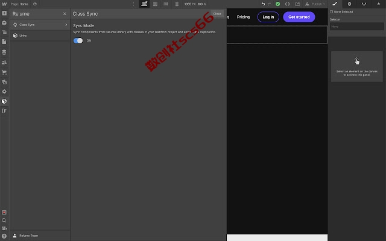The image size is (386, 241).
Task: Click the Get started button
Action: click(x=299, y=17)
